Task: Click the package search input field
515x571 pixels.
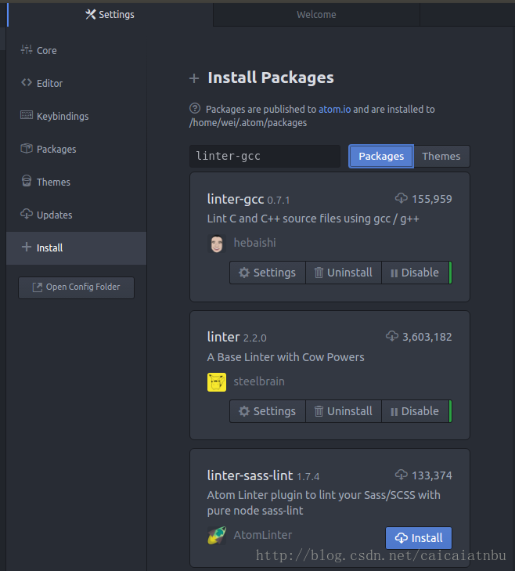Action: (265, 156)
